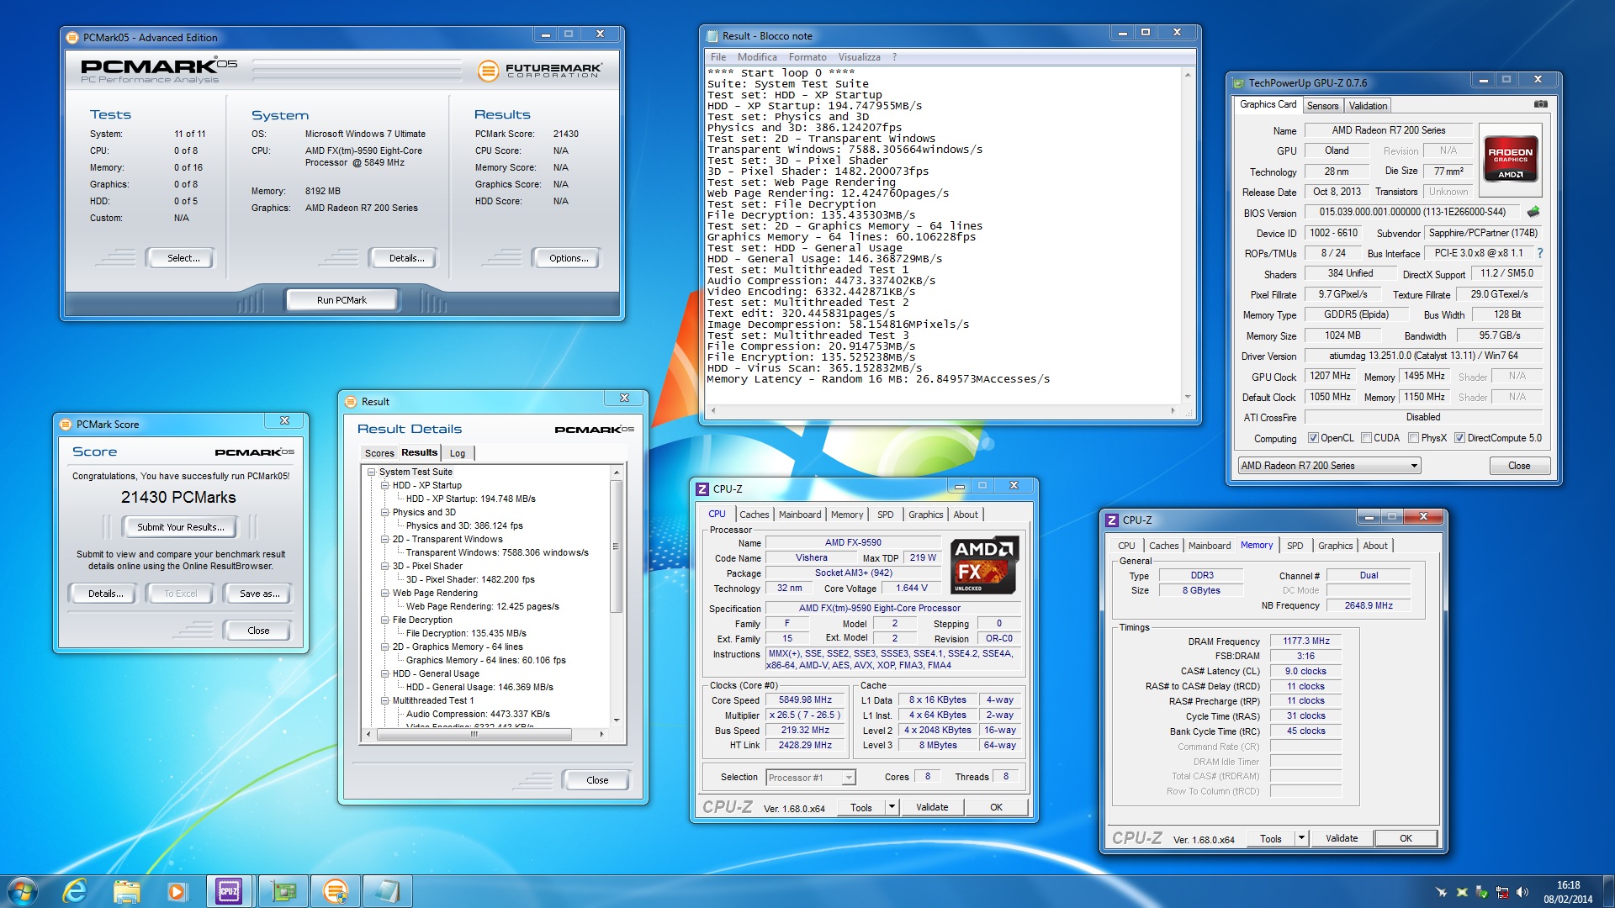Click the Result Details vertical scrollbar thumb
The image size is (1615, 908).
tap(616, 546)
